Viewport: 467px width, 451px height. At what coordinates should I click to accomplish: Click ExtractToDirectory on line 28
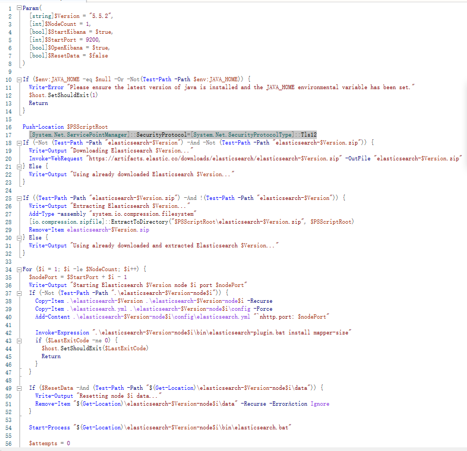tap(140, 222)
